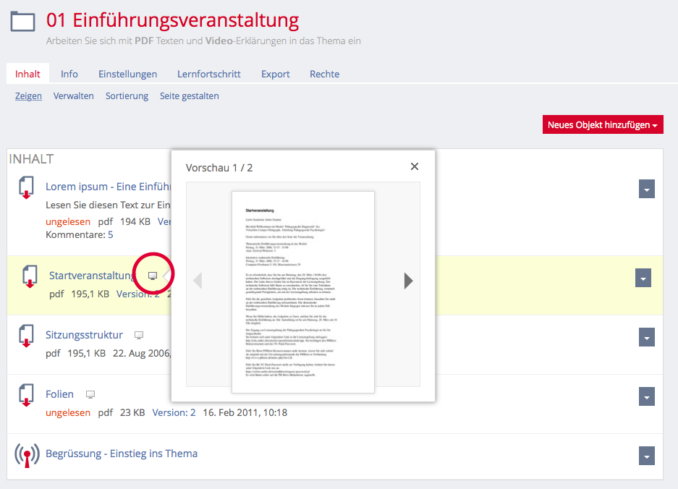The width and height of the screenshot is (678, 489).
Task: Click the preview monitor icon beside Sitzungsstruktur
Action: [x=139, y=336]
